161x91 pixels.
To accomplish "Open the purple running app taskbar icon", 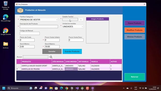I will click(x=93, y=88).
